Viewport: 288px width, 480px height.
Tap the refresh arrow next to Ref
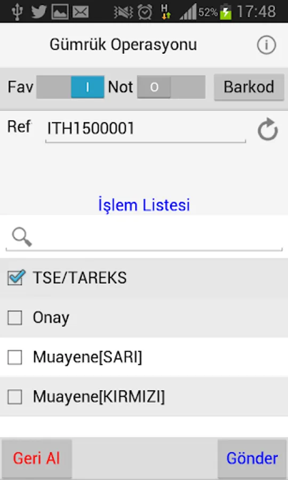268,129
